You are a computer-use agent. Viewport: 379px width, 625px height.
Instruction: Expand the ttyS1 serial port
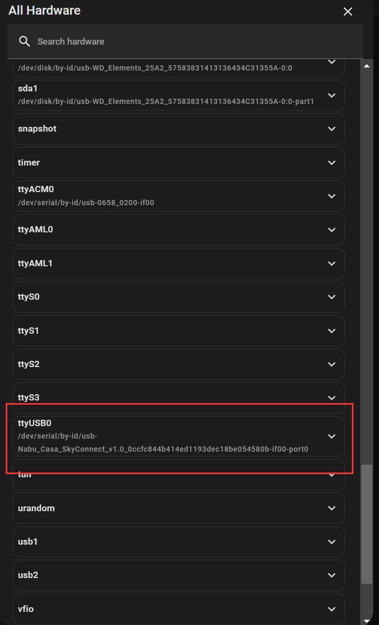click(331, 330)
